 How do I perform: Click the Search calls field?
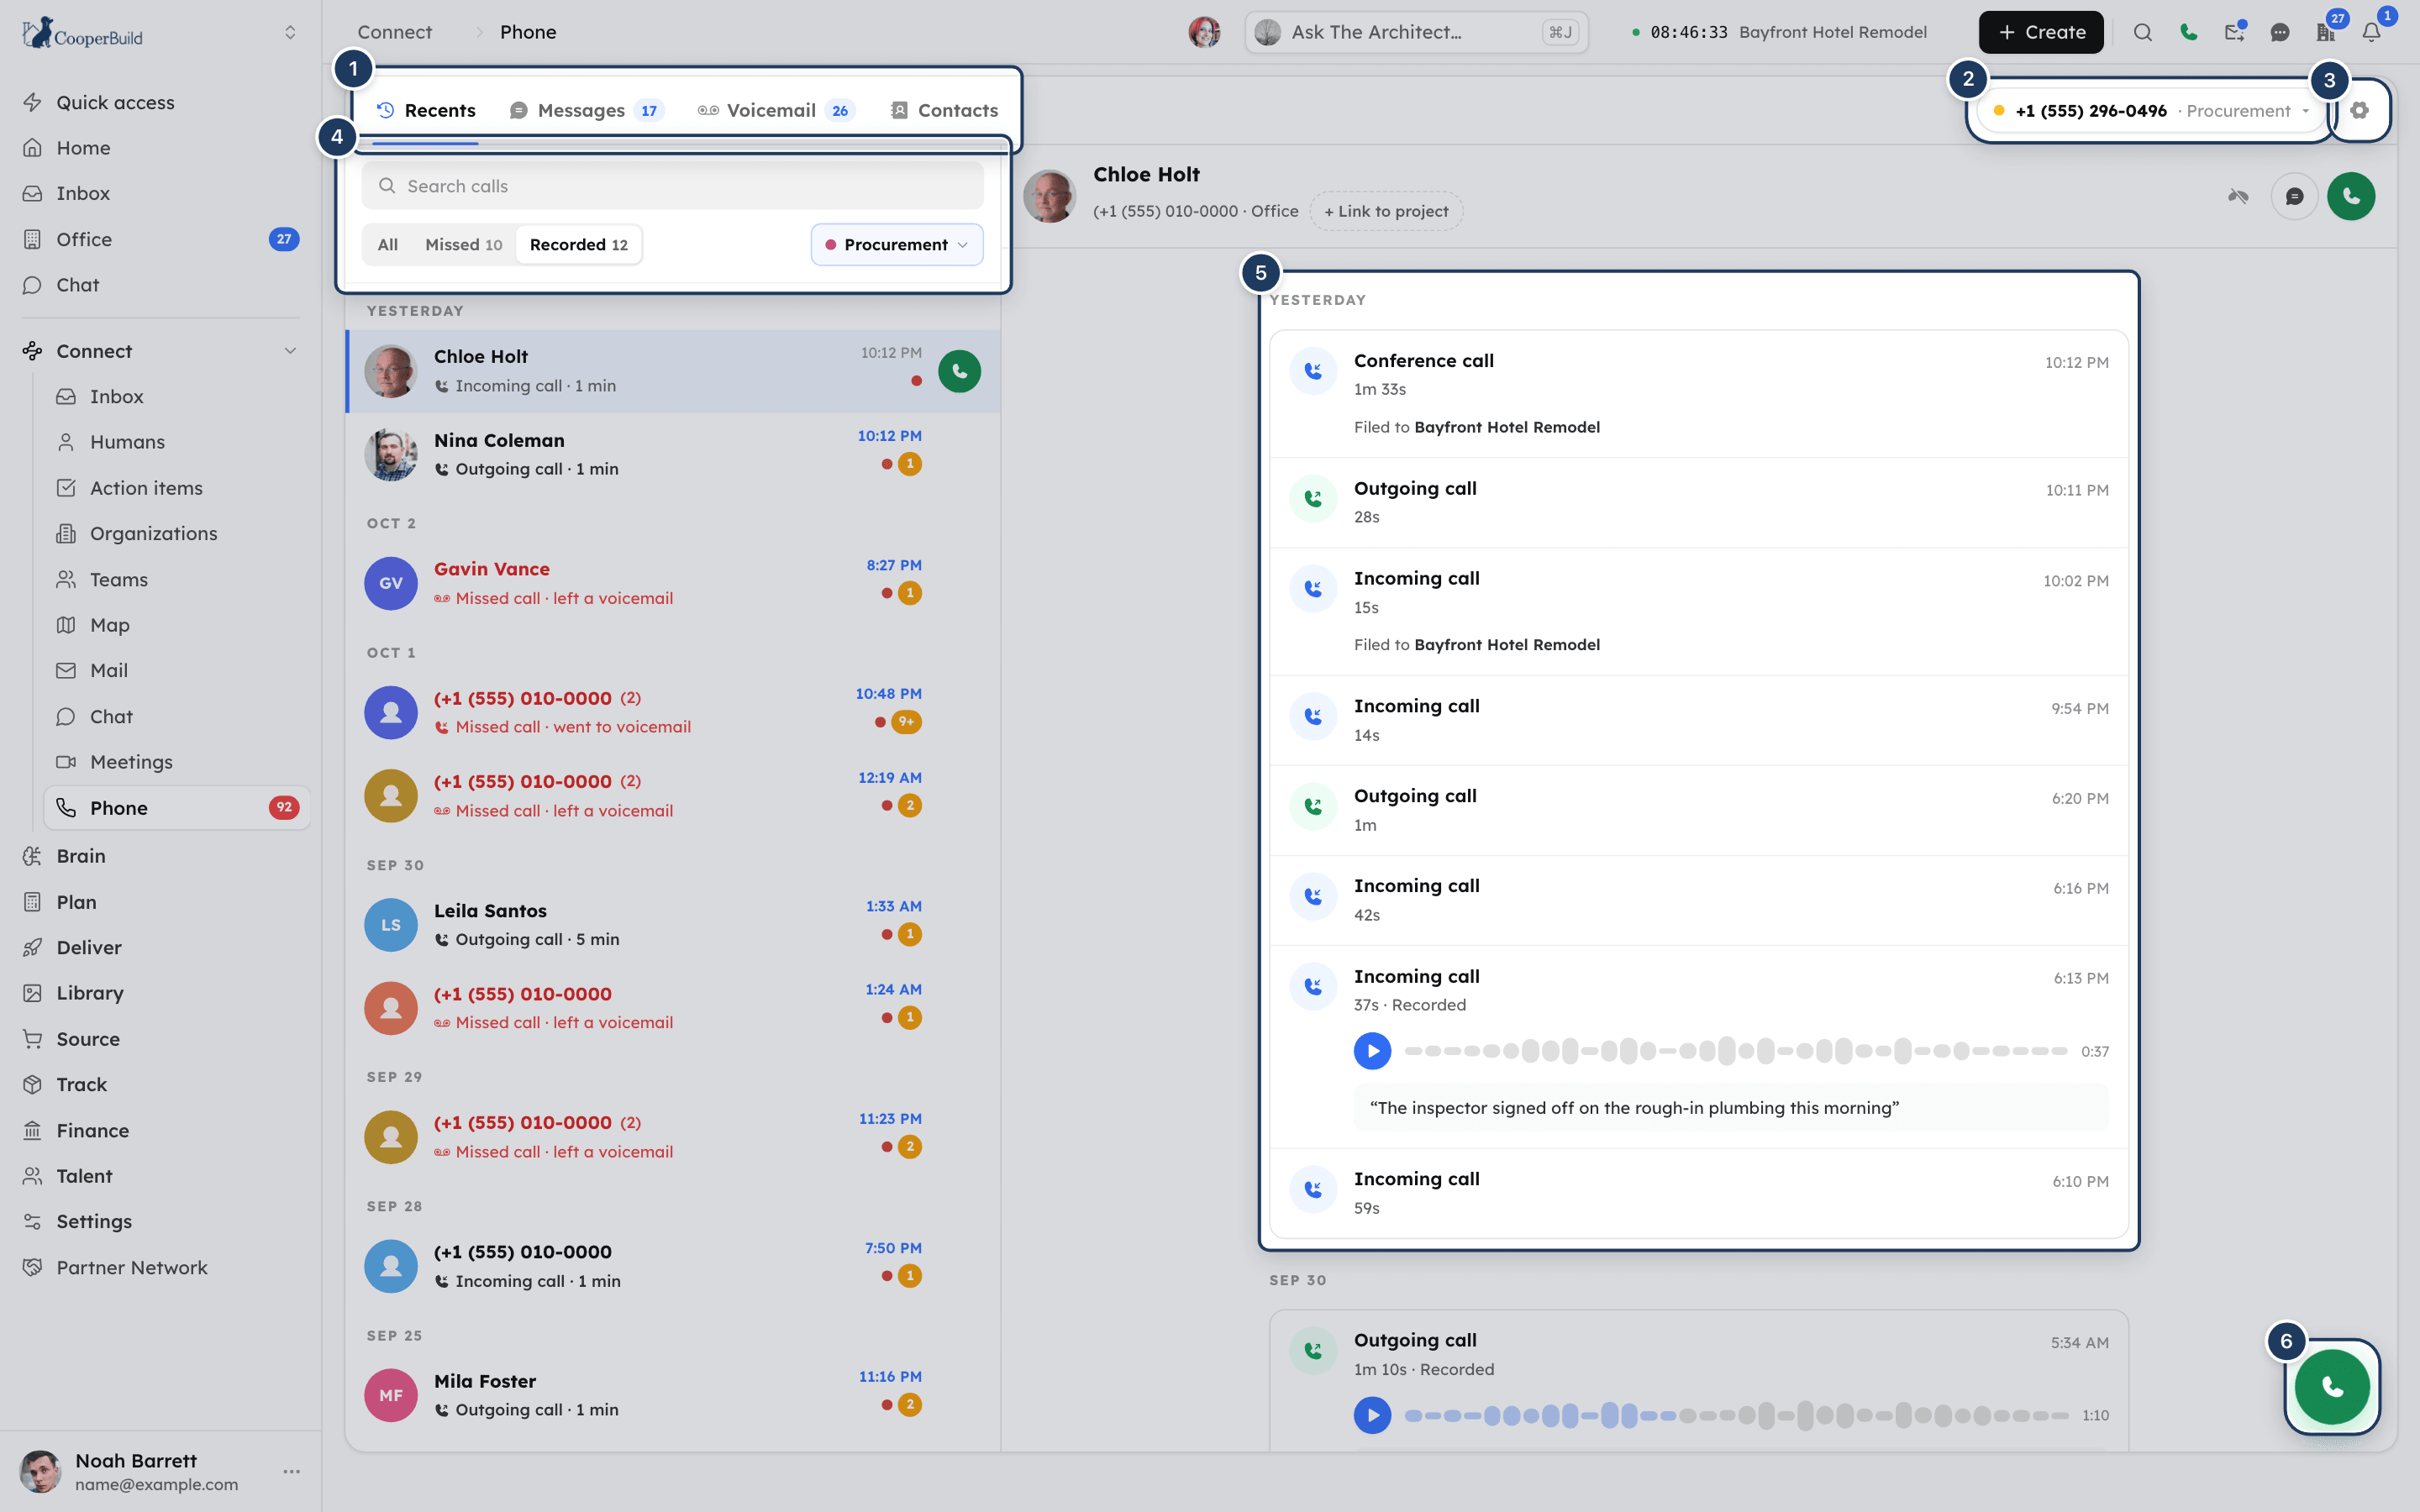pos(672,186)
